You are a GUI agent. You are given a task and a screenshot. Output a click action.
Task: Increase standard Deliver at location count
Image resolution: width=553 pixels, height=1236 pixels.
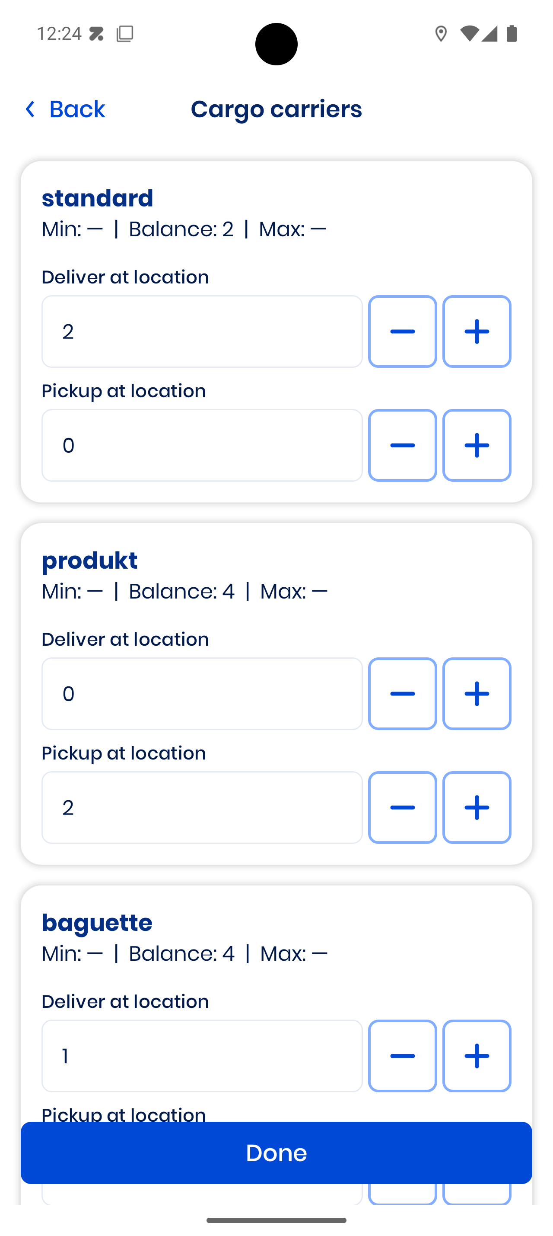point(477,332)
